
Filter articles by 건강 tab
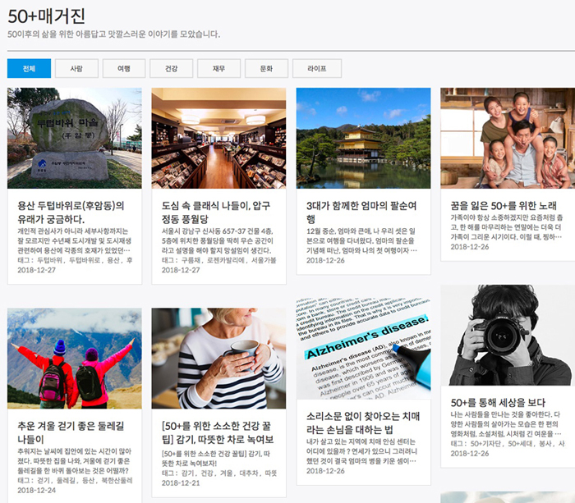171,68
